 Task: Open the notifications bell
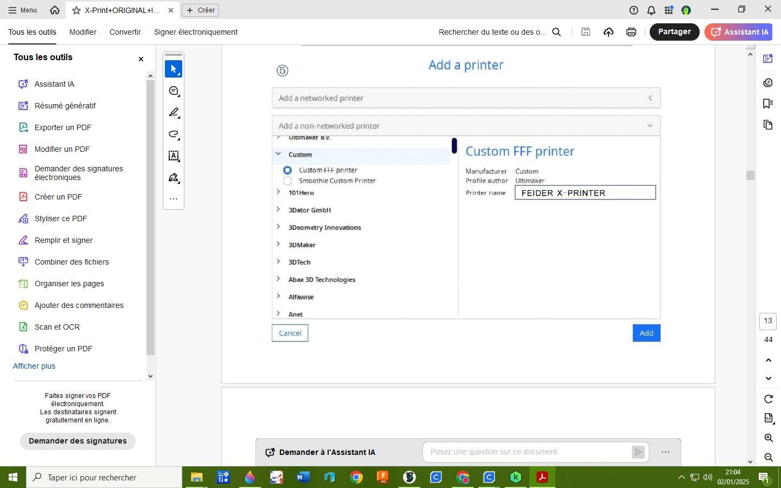click(651, 10)
